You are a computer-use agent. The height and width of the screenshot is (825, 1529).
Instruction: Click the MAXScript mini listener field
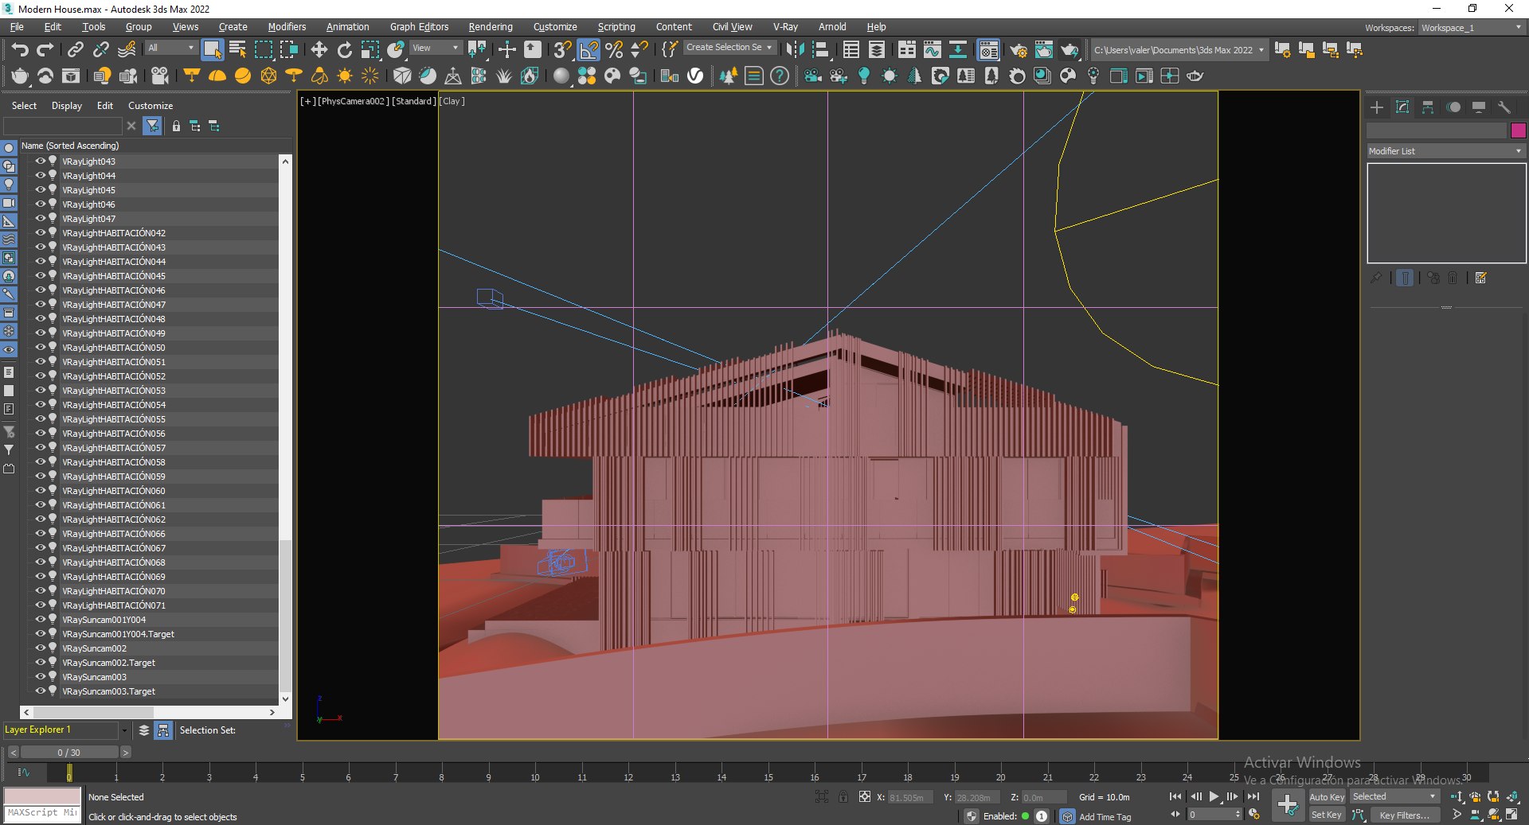(x=42, y=813)
